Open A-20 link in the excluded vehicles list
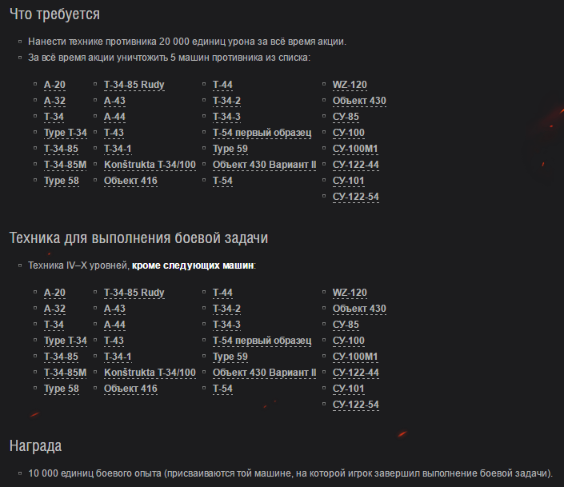 coord(54,293)
